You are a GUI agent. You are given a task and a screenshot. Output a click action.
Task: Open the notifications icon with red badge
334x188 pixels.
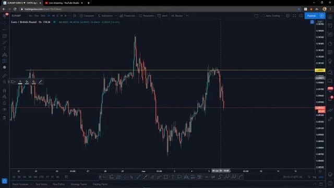[330, 99]
